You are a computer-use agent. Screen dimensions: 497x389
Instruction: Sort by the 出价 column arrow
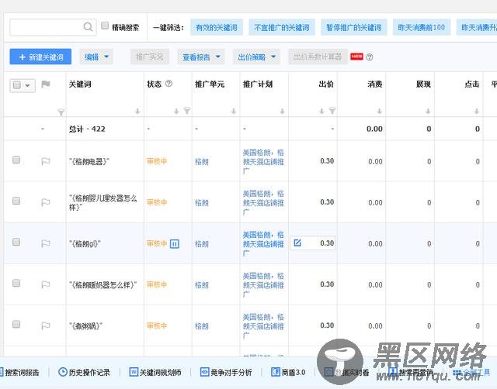(x=321, y=112)
